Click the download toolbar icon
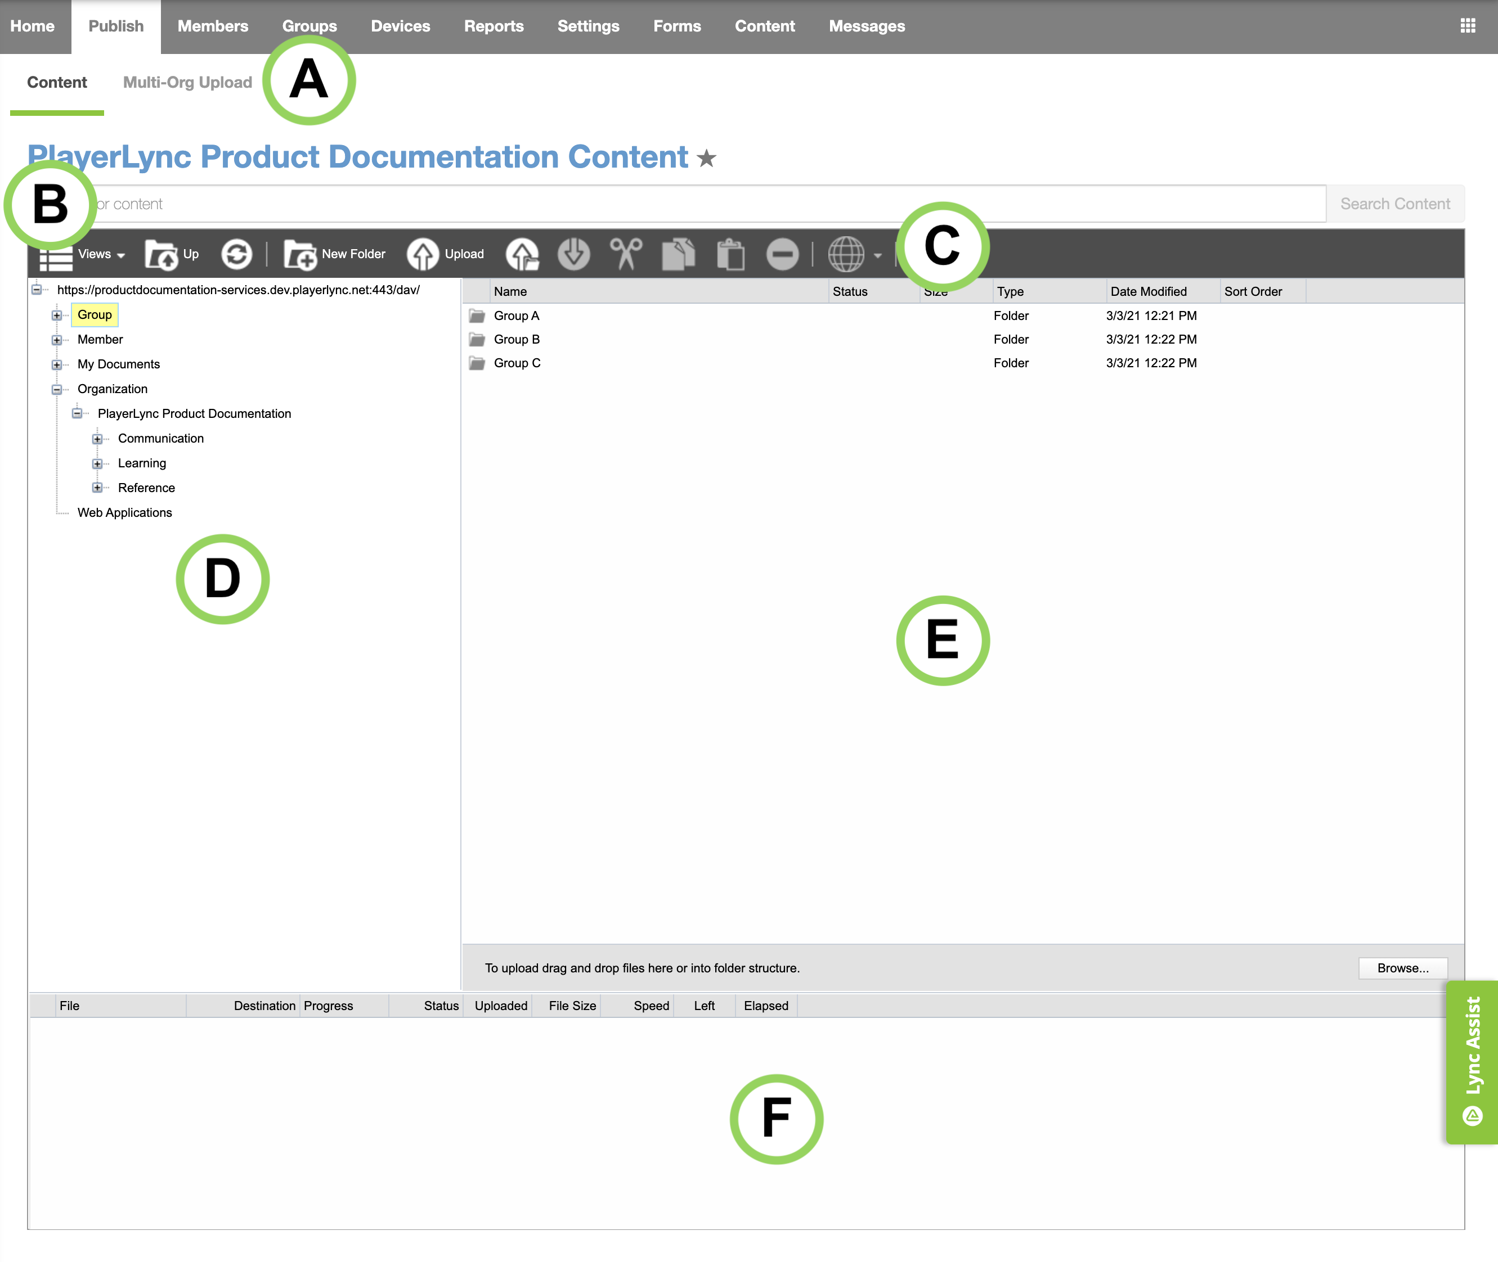This screenshot has width=1498, height=1262. click(573, 254)
